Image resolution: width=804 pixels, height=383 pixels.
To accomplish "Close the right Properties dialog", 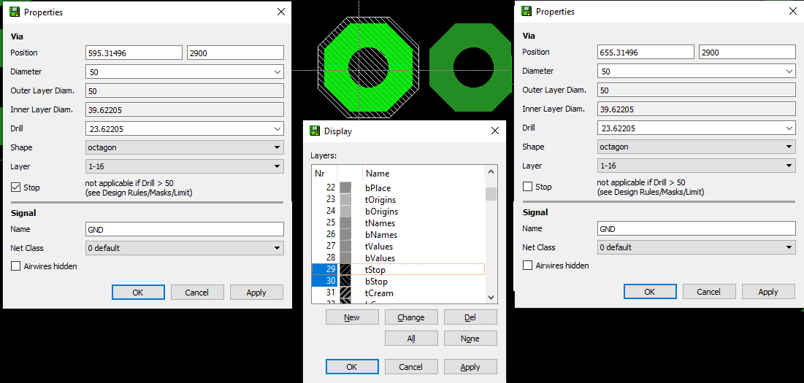I will [x=793, y=12].
